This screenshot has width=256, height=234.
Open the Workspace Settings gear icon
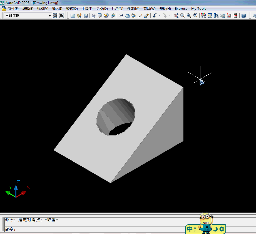(x=55, y=16)
